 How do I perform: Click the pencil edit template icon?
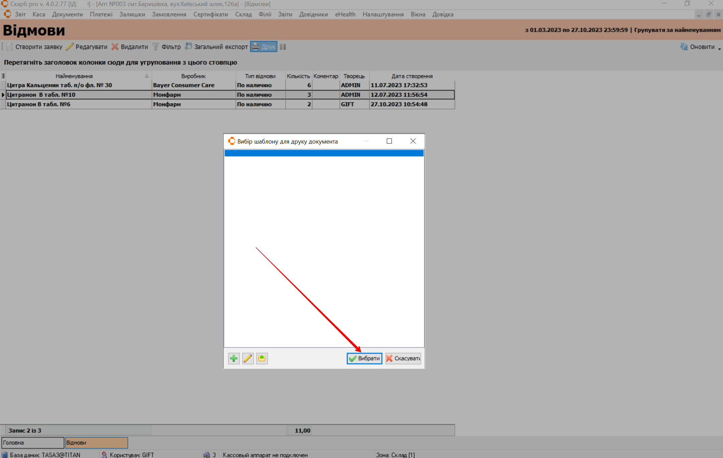pyautogui.click(x=248, y=358)
